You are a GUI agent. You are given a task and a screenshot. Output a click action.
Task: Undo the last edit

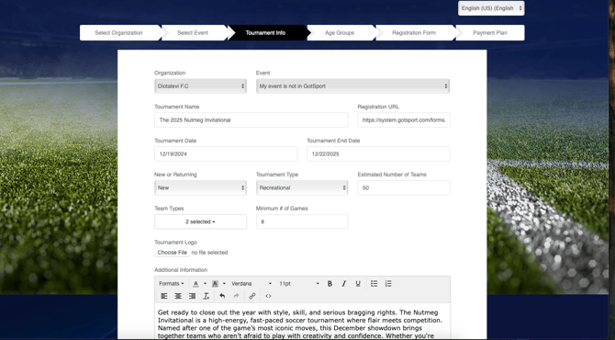click(222, 296)
